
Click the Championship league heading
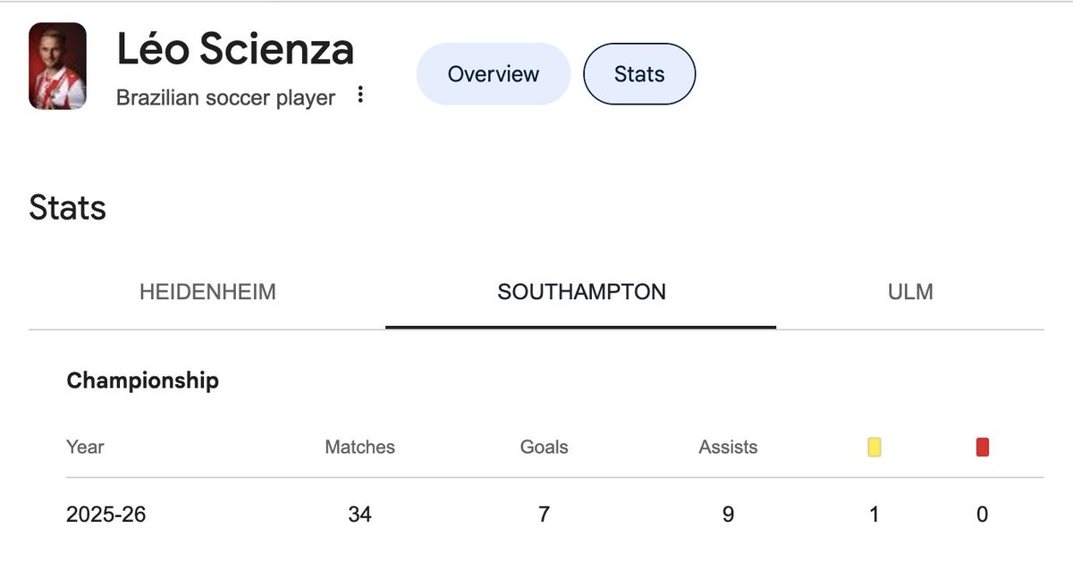click(x=142, y=380)
